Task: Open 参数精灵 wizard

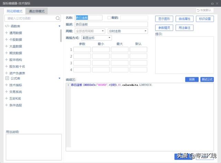Action: coord(164,28)
